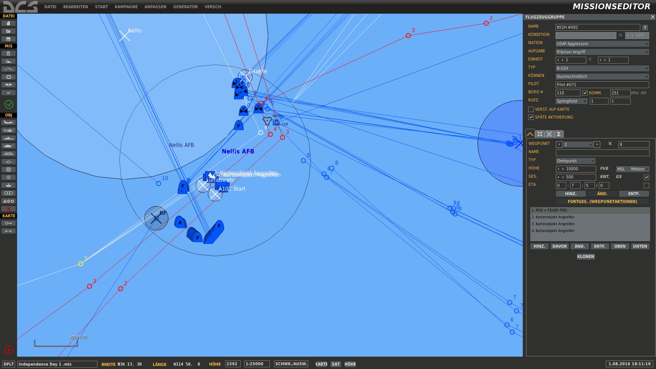Open the TYP dropdown B-52H
Viewport: 656px width, 369px height.
(x=602, y=68)
